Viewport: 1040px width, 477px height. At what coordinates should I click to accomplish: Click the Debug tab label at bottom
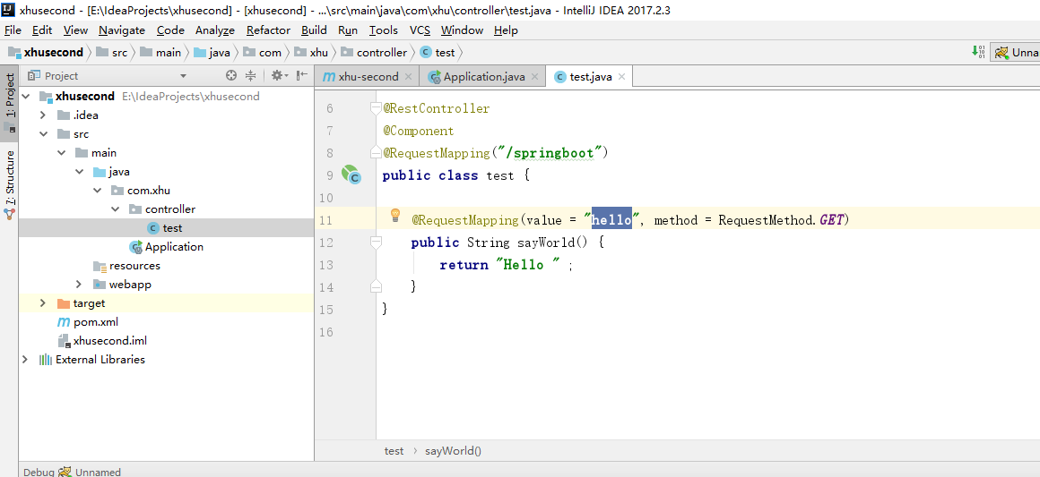pos(39,472)
